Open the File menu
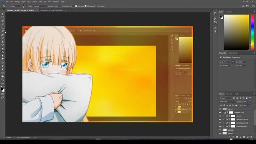The height and width of the screenshot is (144, 256). click(7, 2)
